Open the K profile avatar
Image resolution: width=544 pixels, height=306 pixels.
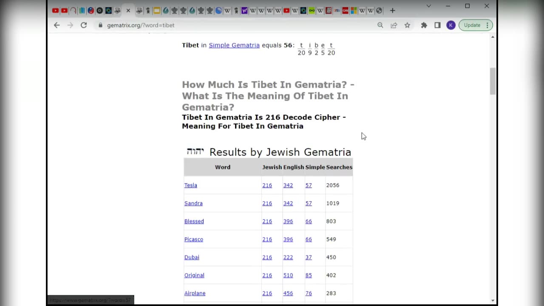pyautogui.click(x=451, y=25)
